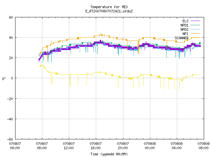Image resolution: width=210 pixels, height=157 pixels.
Task: Click the x-axis label '070807 12:00'
Action: click(69, 146)
